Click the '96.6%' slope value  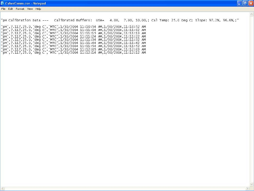coord(228,20)
